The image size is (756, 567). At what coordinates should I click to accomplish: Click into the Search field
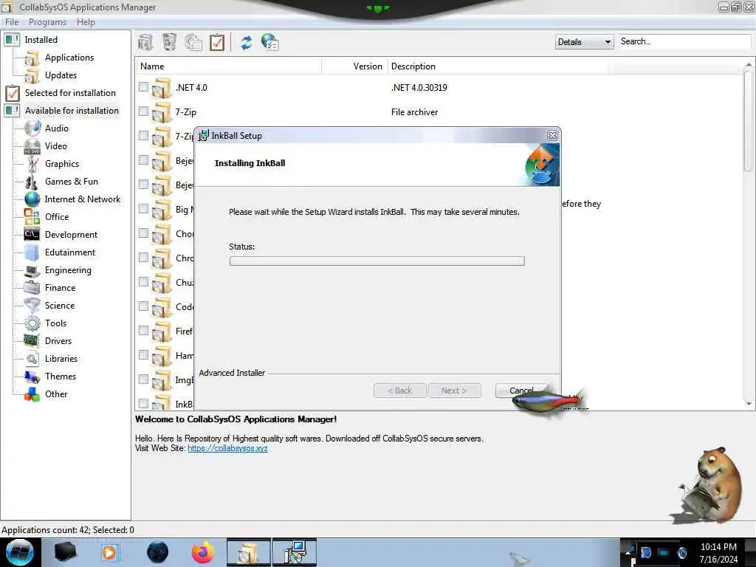[684, 41]
